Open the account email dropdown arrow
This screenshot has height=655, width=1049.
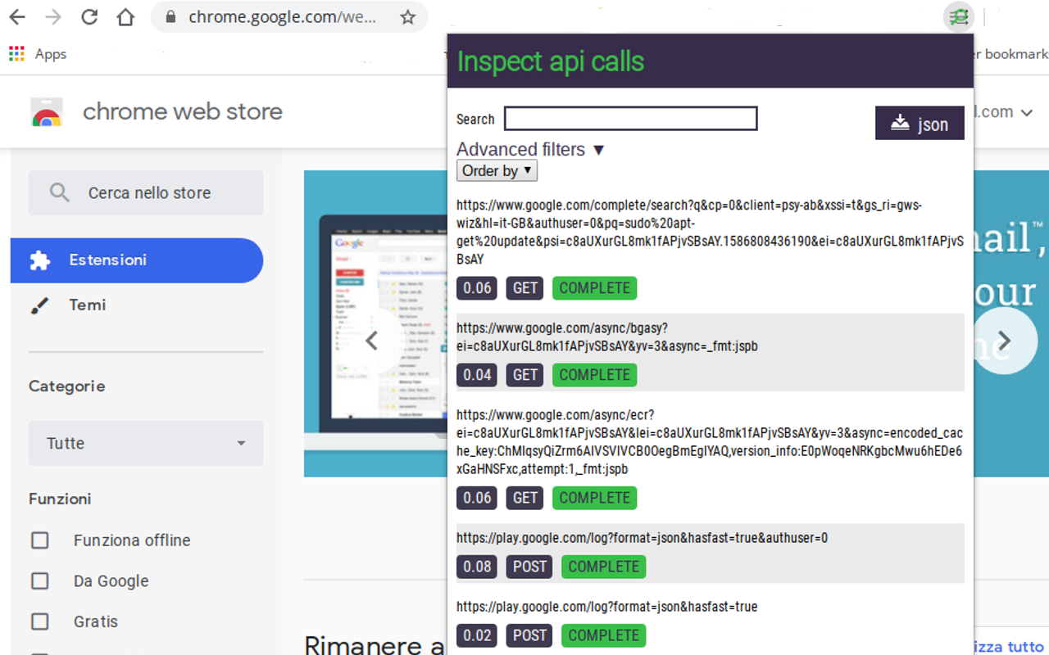coord(1026,113)
